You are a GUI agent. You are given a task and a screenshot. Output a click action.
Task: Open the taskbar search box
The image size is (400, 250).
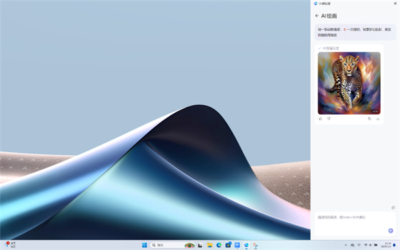point(173,245)
